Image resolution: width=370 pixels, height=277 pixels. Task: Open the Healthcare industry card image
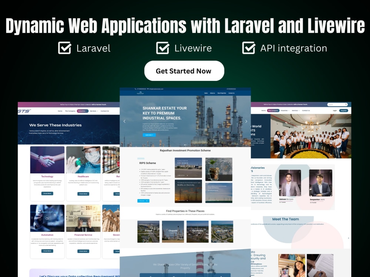click(83, 160)
